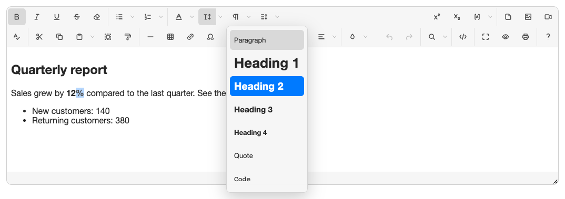Print the document with printer icon
Screen dimensions: 565x199
(526, 37)
